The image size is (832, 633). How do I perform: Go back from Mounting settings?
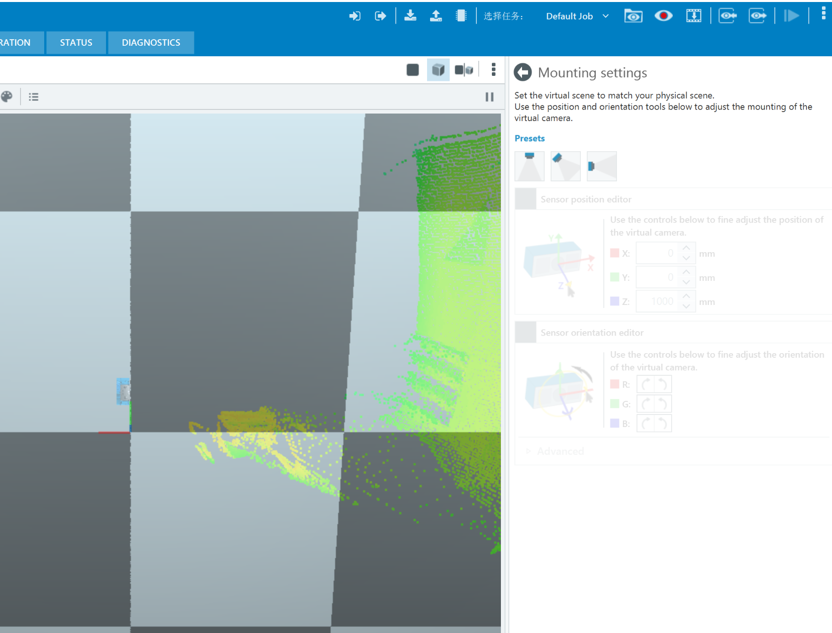(523, 72)
